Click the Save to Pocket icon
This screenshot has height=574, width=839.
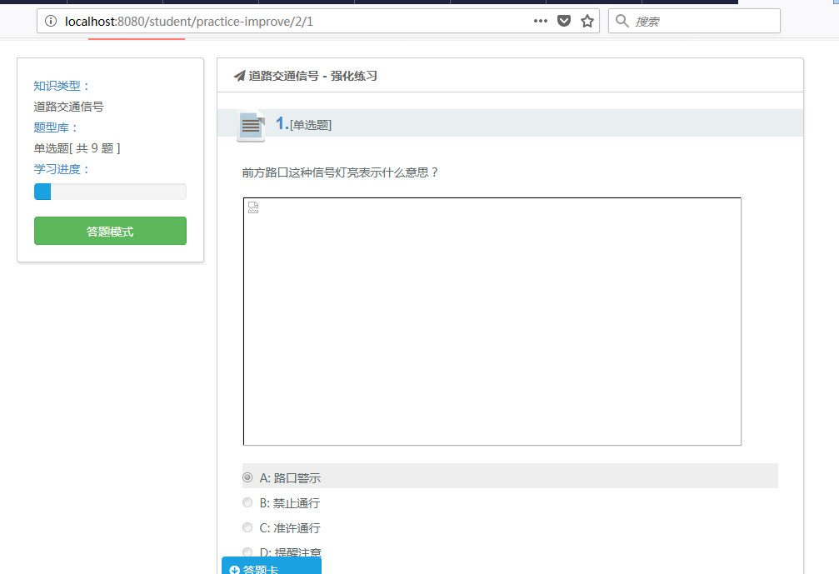[564, 21]
